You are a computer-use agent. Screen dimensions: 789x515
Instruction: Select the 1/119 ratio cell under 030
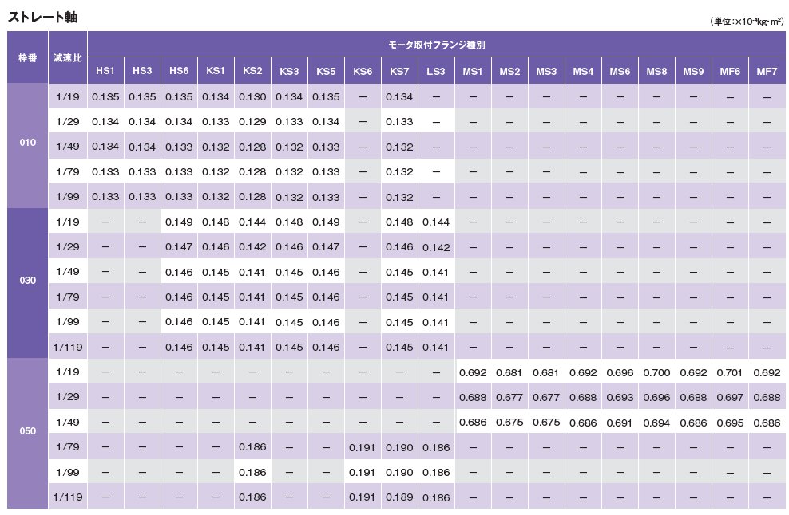[68, 348]
